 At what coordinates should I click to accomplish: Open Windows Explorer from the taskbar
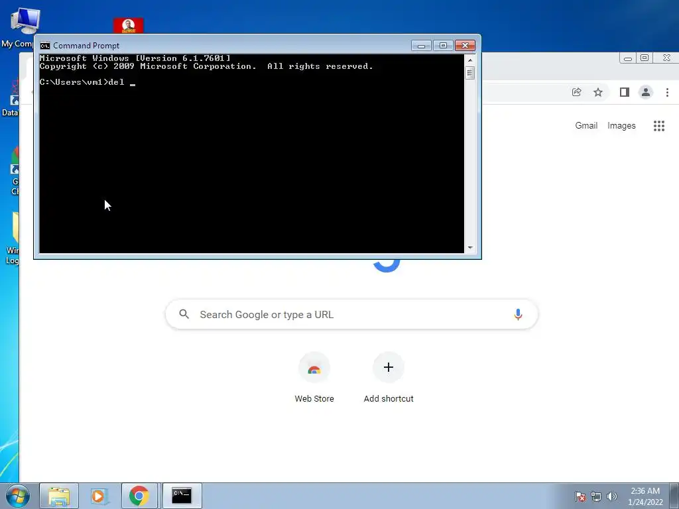59,496
